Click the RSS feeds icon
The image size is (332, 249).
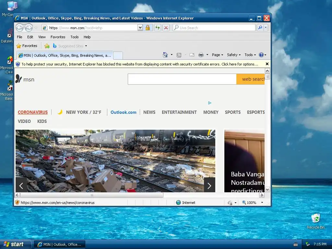pos(179,55)
